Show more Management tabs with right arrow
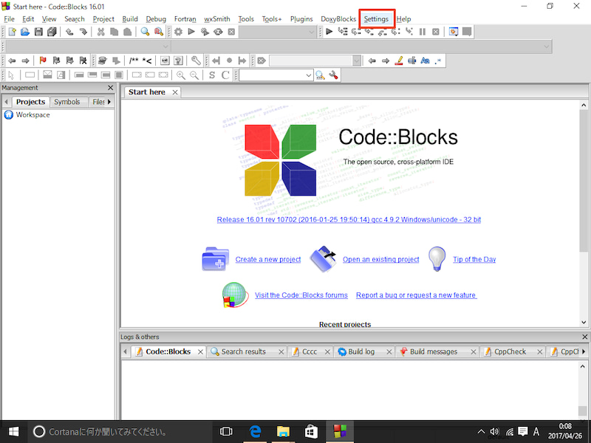The height and width of the screenshot is (443, 591). pos(109,102)
